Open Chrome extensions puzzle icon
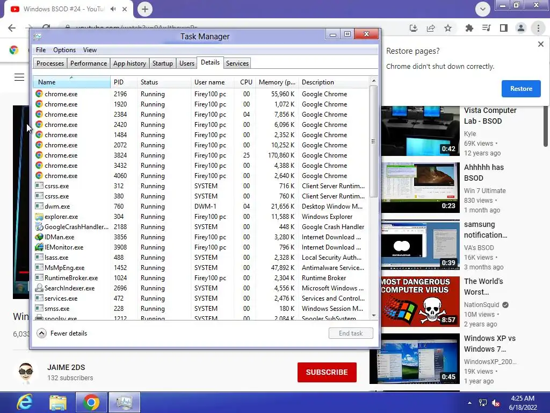This screenshot has width=550, height=413. [x=469, y=28]
